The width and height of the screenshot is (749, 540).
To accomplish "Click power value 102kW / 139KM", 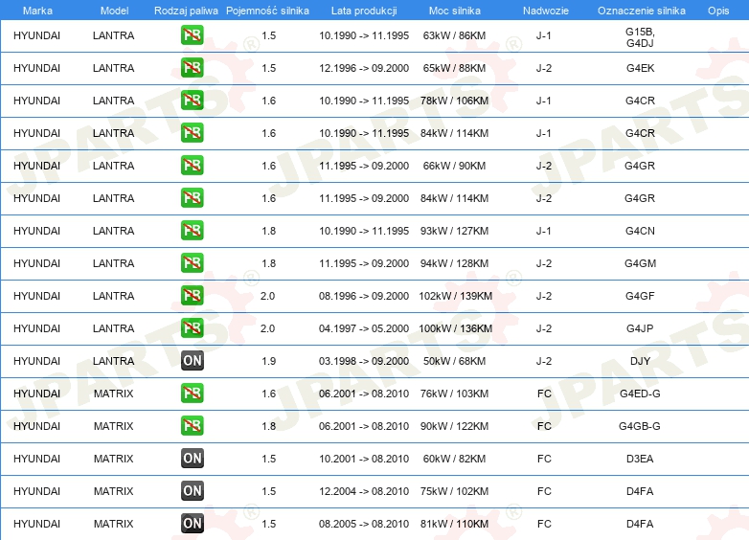I will [x=455, y=296].
